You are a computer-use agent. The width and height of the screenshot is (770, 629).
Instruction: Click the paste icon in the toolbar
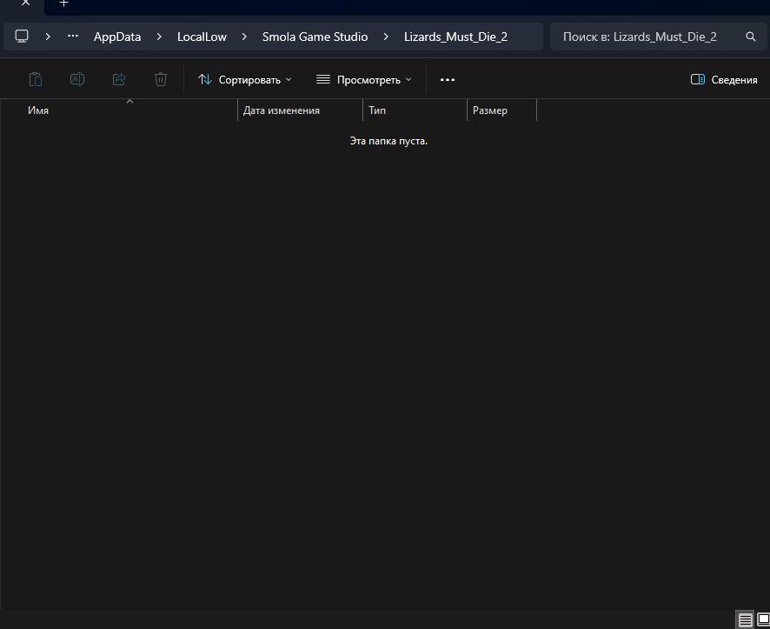pos(36,79)
